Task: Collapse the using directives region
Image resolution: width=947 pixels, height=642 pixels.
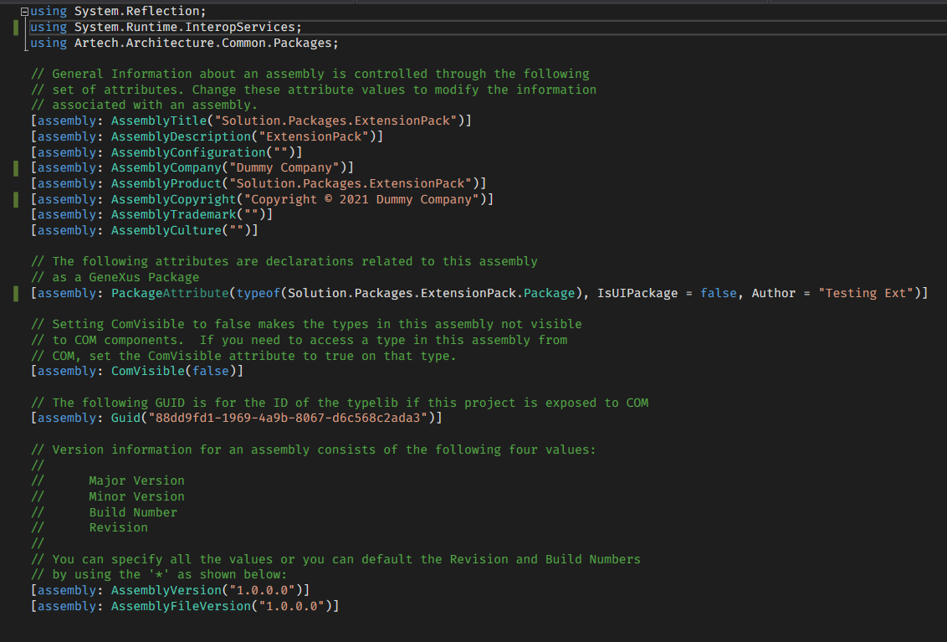Action: pyautogui.click(x=25, y=12)
